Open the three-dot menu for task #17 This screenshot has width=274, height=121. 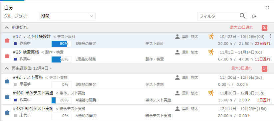pos(270,36)
